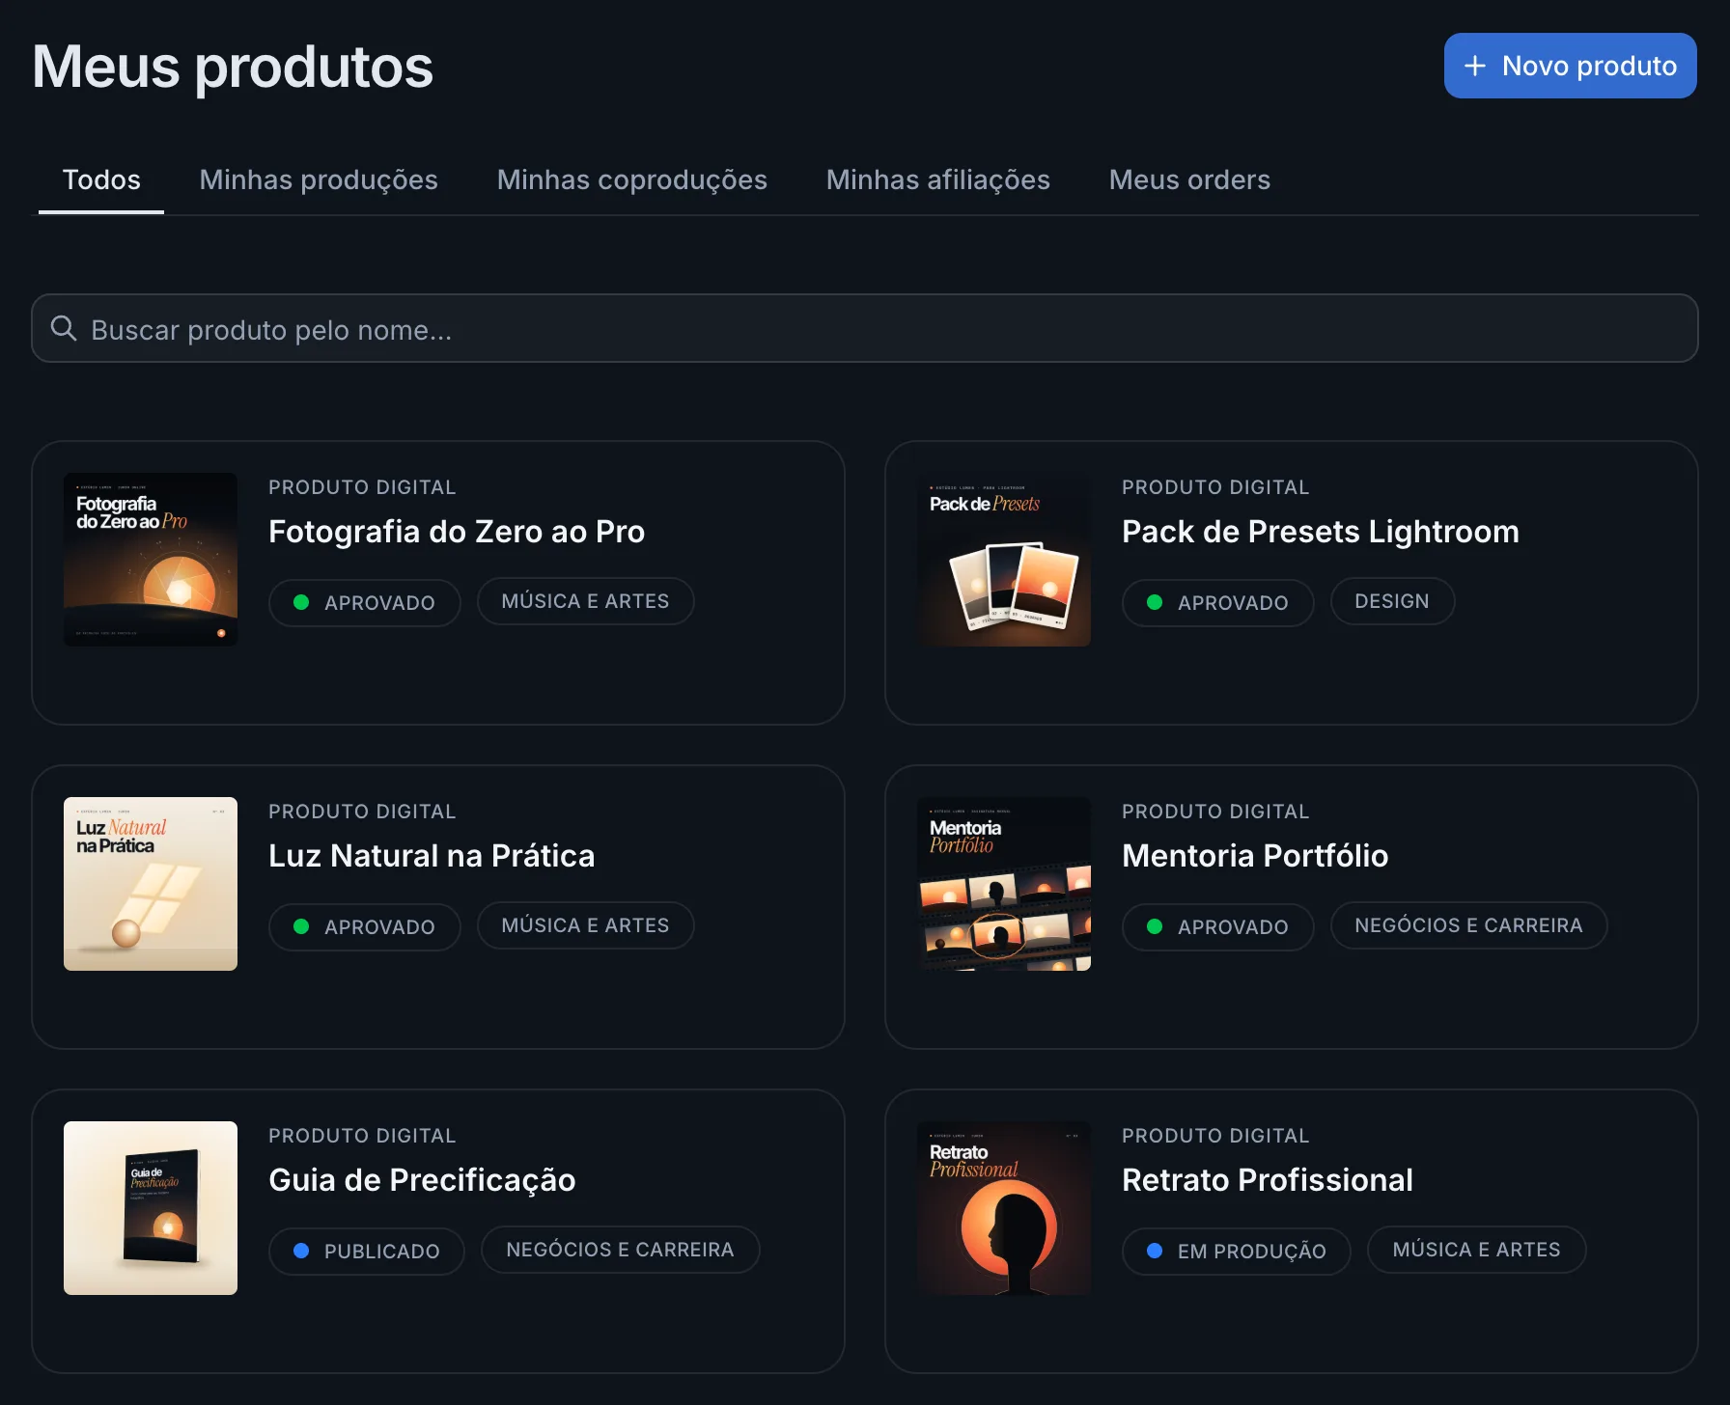The width and height of the screenshot is (1730, 1405).
Task: Open Fotografia do Zero ao Pro thumbnail
Action: [x=151, y=560]
